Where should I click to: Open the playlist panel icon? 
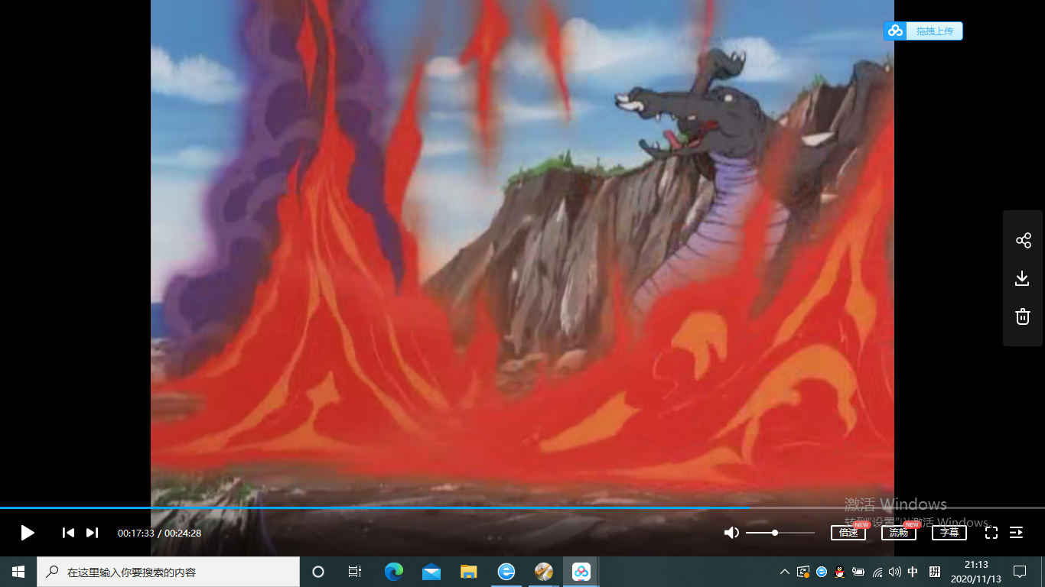click(1016, 533)
